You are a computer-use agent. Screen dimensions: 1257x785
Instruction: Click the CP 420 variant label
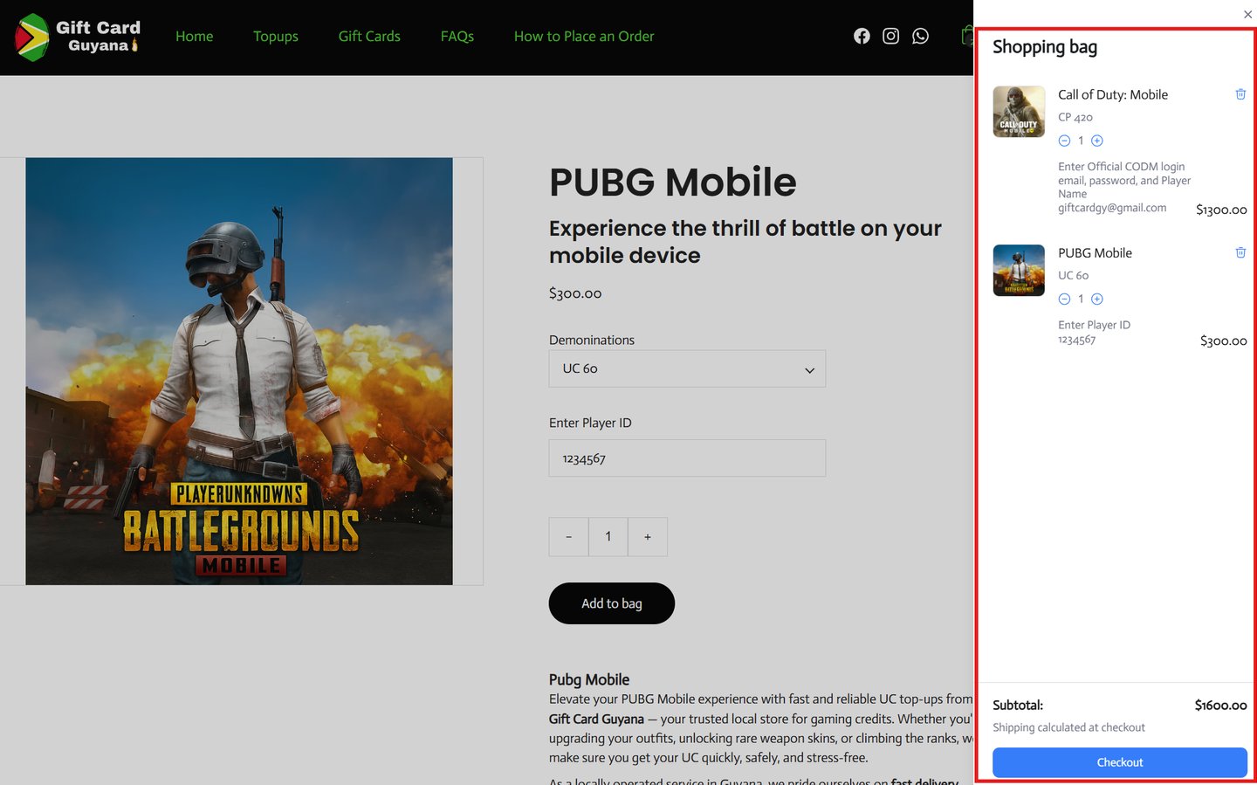[x=1075, y=117]
